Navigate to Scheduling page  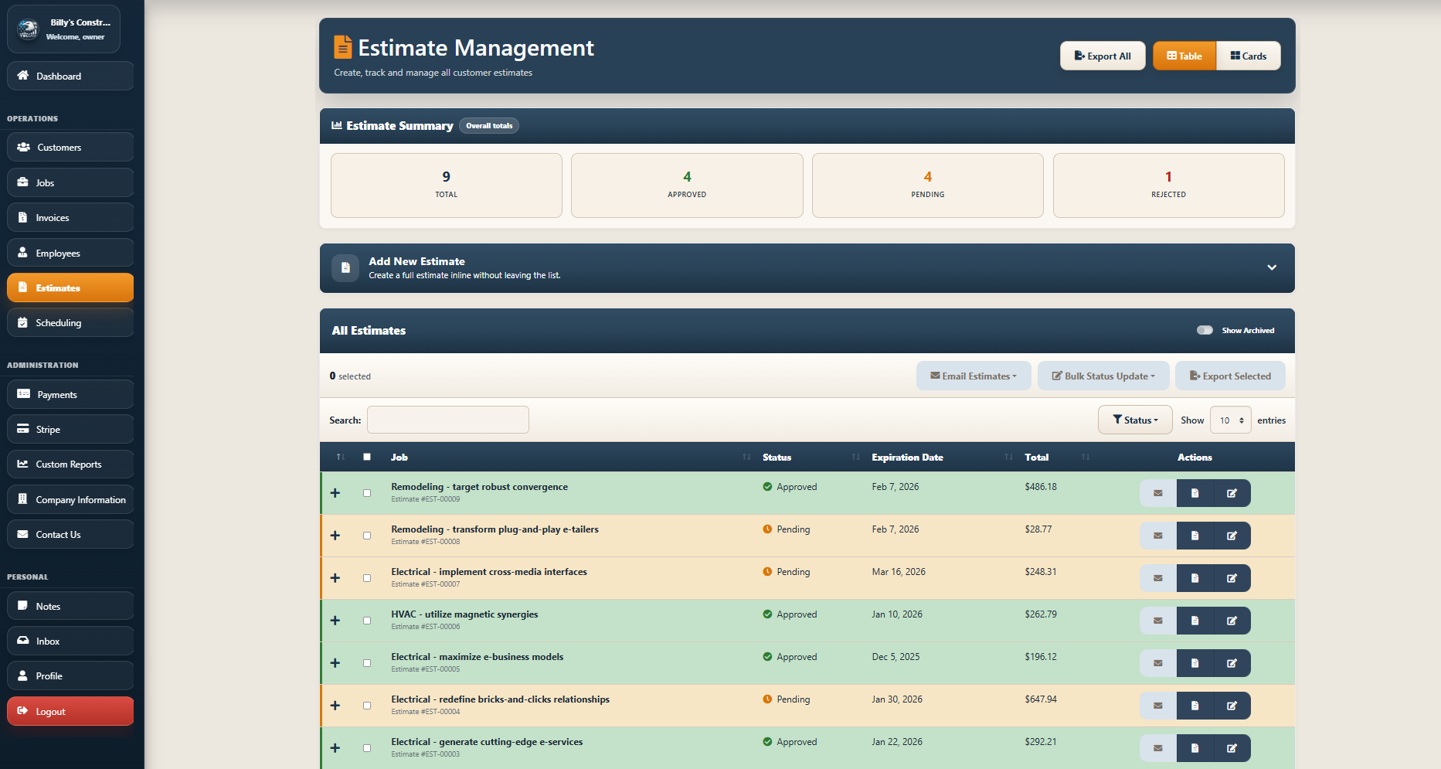coord(70,322)
